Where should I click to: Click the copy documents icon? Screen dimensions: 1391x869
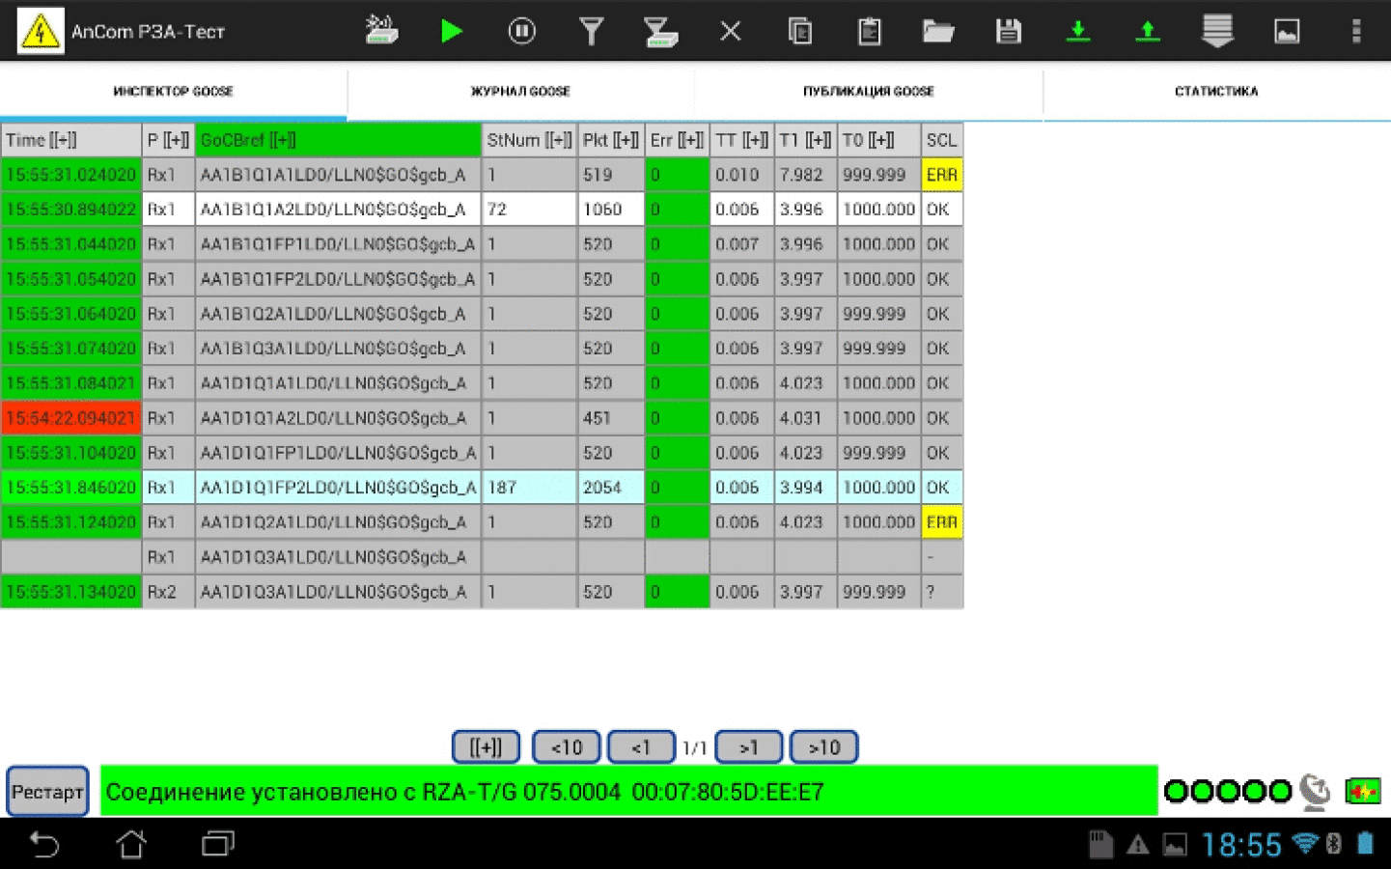point(800,32)
